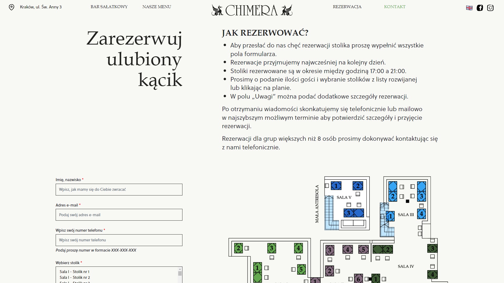Screen dimensions: 504x283
Task: Focus the Imię, nazwisko input field
Action: 119,189
